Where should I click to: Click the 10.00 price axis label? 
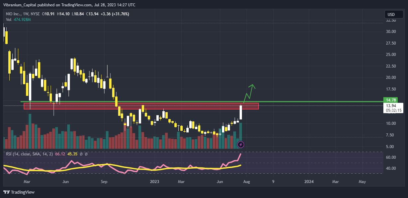click(x=391, y=123)
